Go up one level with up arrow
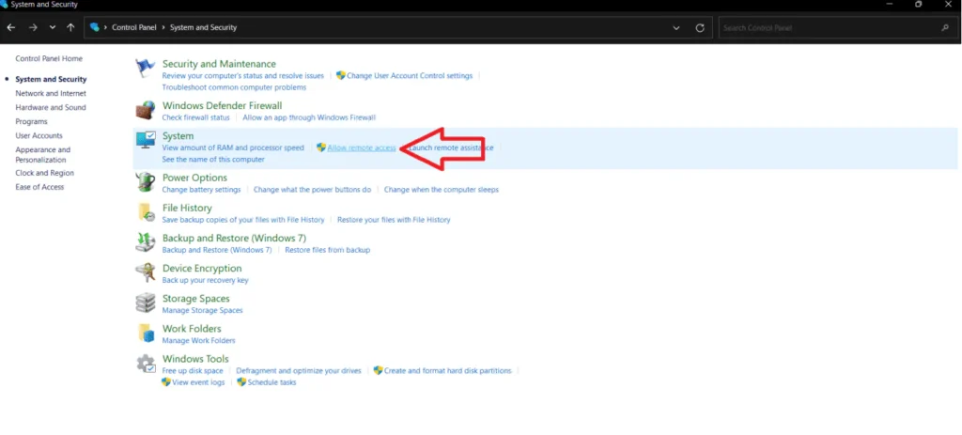This screenshot has width=962, height=435. pyautogui.click(x=70, y=28)
